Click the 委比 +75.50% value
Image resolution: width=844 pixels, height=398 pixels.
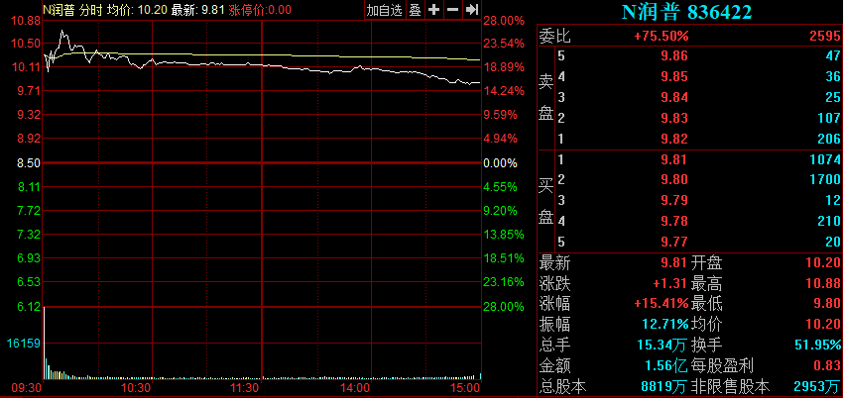click(x=661, y=36)
